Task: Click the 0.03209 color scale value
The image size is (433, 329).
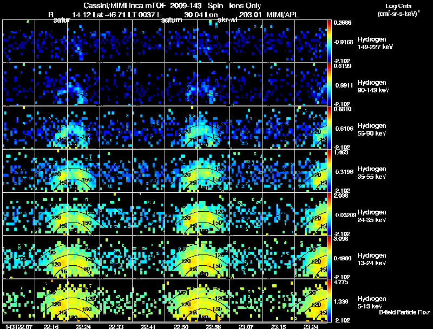Action: coord(346,215)
